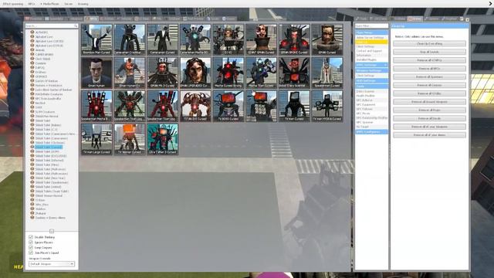494x278 pixels.
Task: Spawn the TV man Cursed NPC
Action: [x=294, y=106]
